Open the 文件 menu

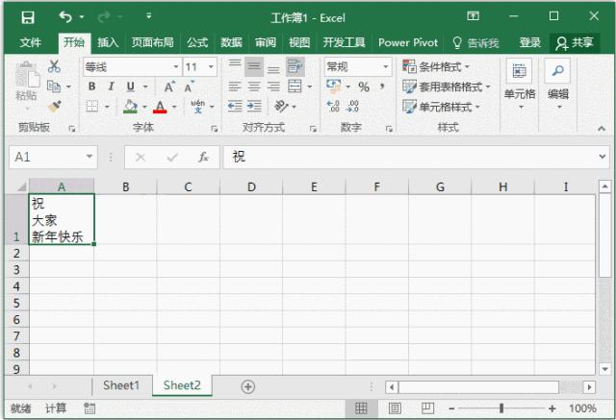coord(30,42)
